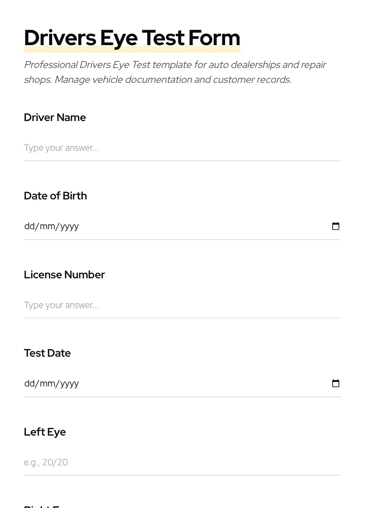Select the day segment of Test Date
This screenshot has width=365, height=508.
tap(30, 383)
